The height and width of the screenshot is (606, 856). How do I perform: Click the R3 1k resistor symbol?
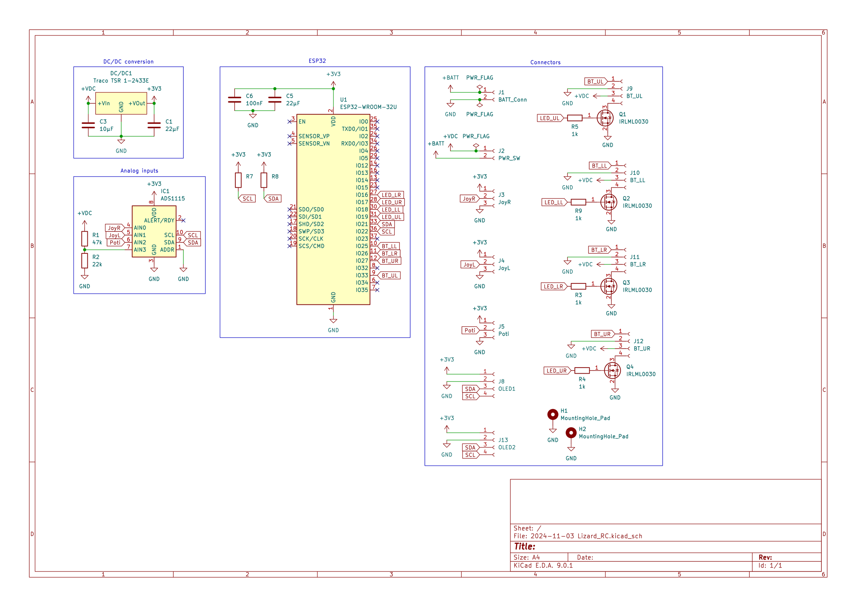[578, 286]
